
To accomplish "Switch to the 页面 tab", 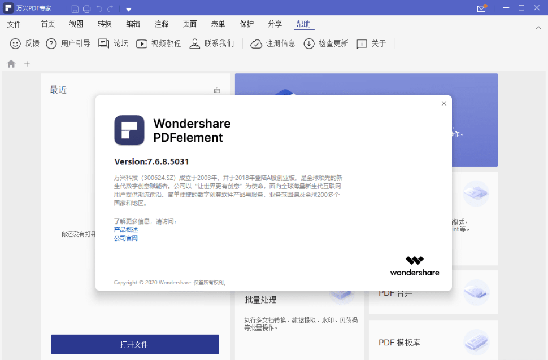I will click(x=190, y=24).
